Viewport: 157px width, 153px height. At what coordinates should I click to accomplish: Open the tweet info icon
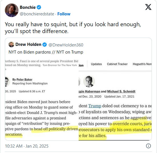click(x=148, y=146)
